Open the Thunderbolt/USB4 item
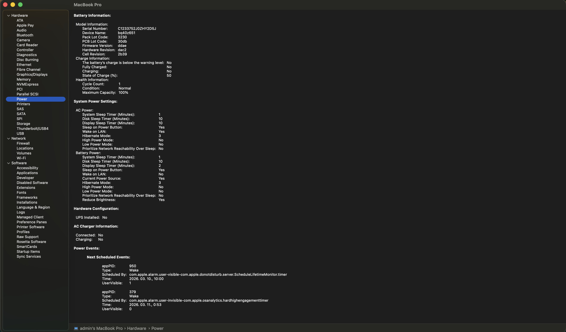 (32, 129)
